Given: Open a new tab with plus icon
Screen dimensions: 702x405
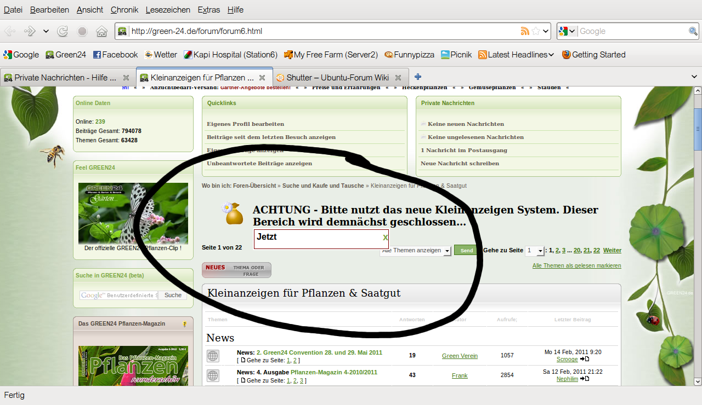Looking at the screenshot, I should [418, 77].
